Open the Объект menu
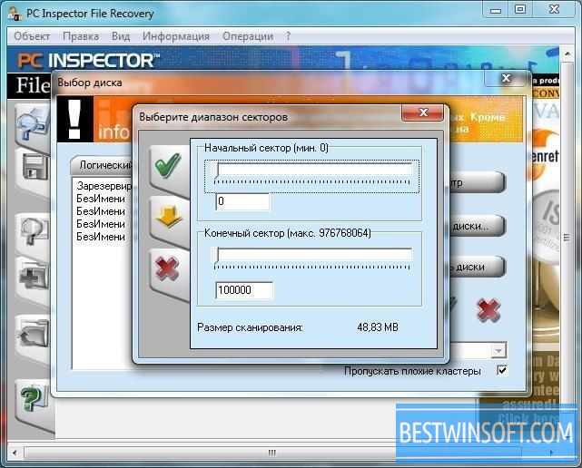This screenshot has height=468, width=582. tap(32, 36)
